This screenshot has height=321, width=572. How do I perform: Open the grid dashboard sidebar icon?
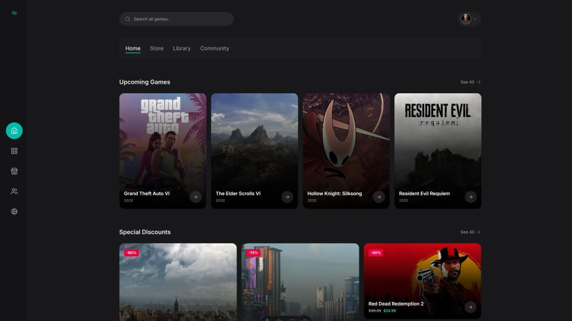14,151
